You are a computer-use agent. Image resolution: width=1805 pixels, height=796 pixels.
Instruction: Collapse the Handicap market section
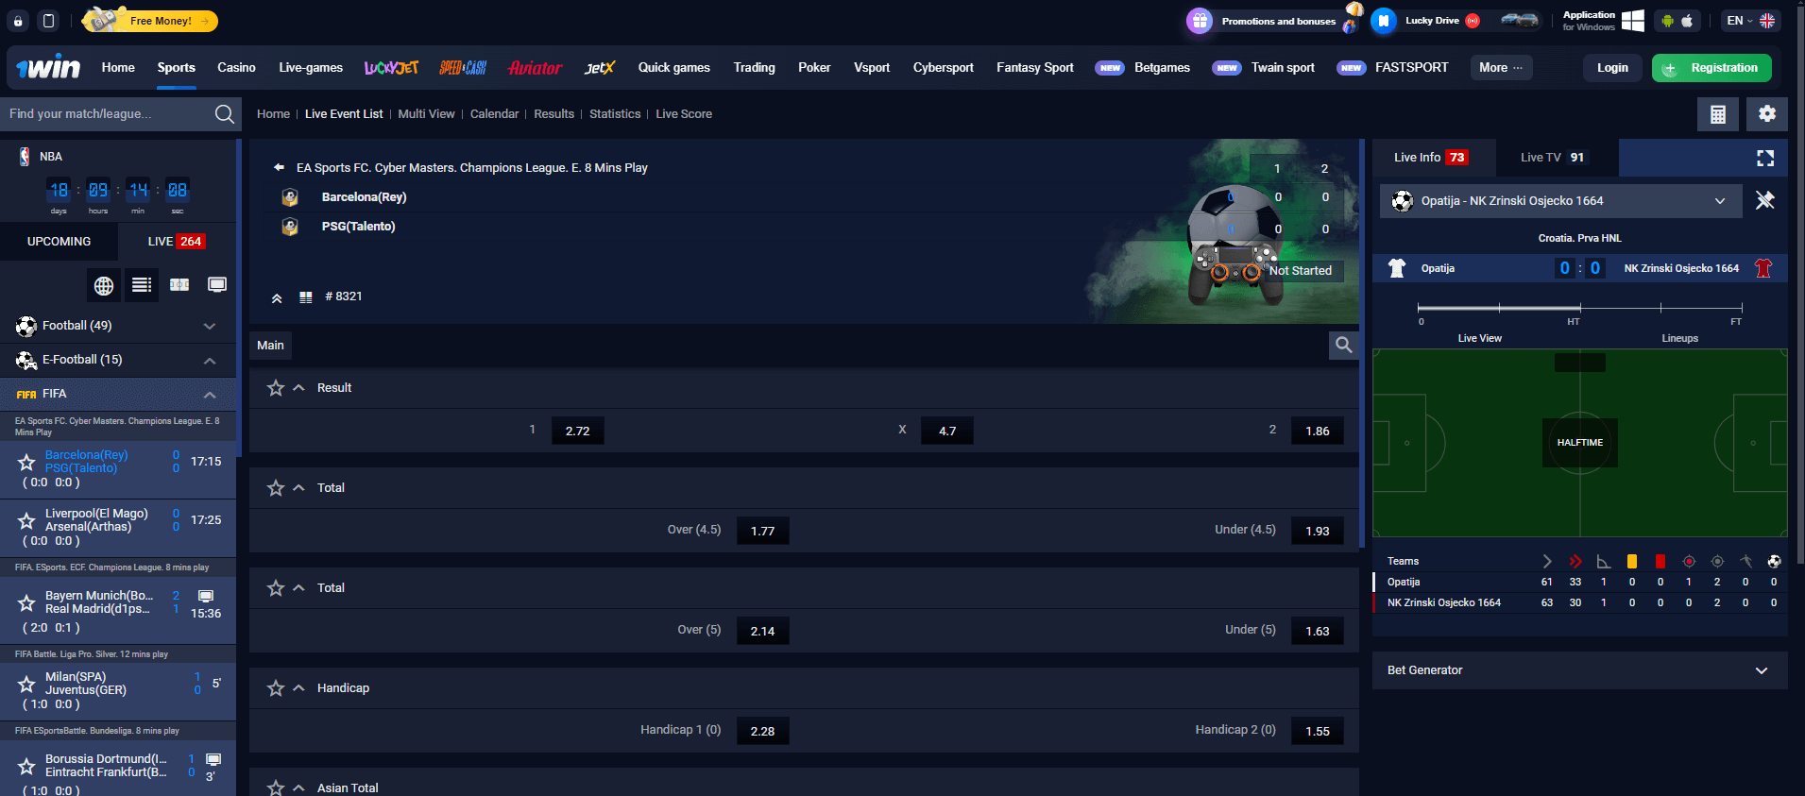coord(298,688)
